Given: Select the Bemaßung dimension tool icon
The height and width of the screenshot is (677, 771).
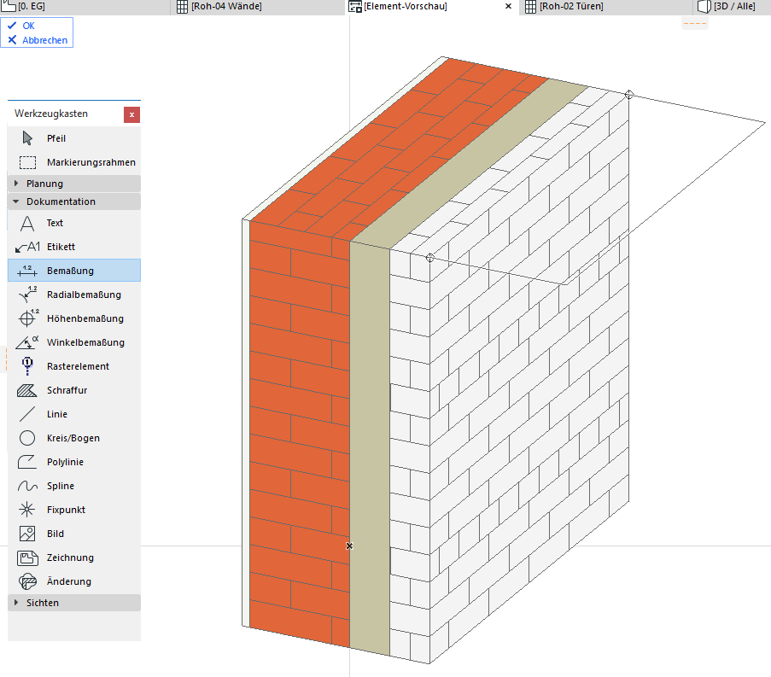Looking at the screenshot, I should coord(27,271).
